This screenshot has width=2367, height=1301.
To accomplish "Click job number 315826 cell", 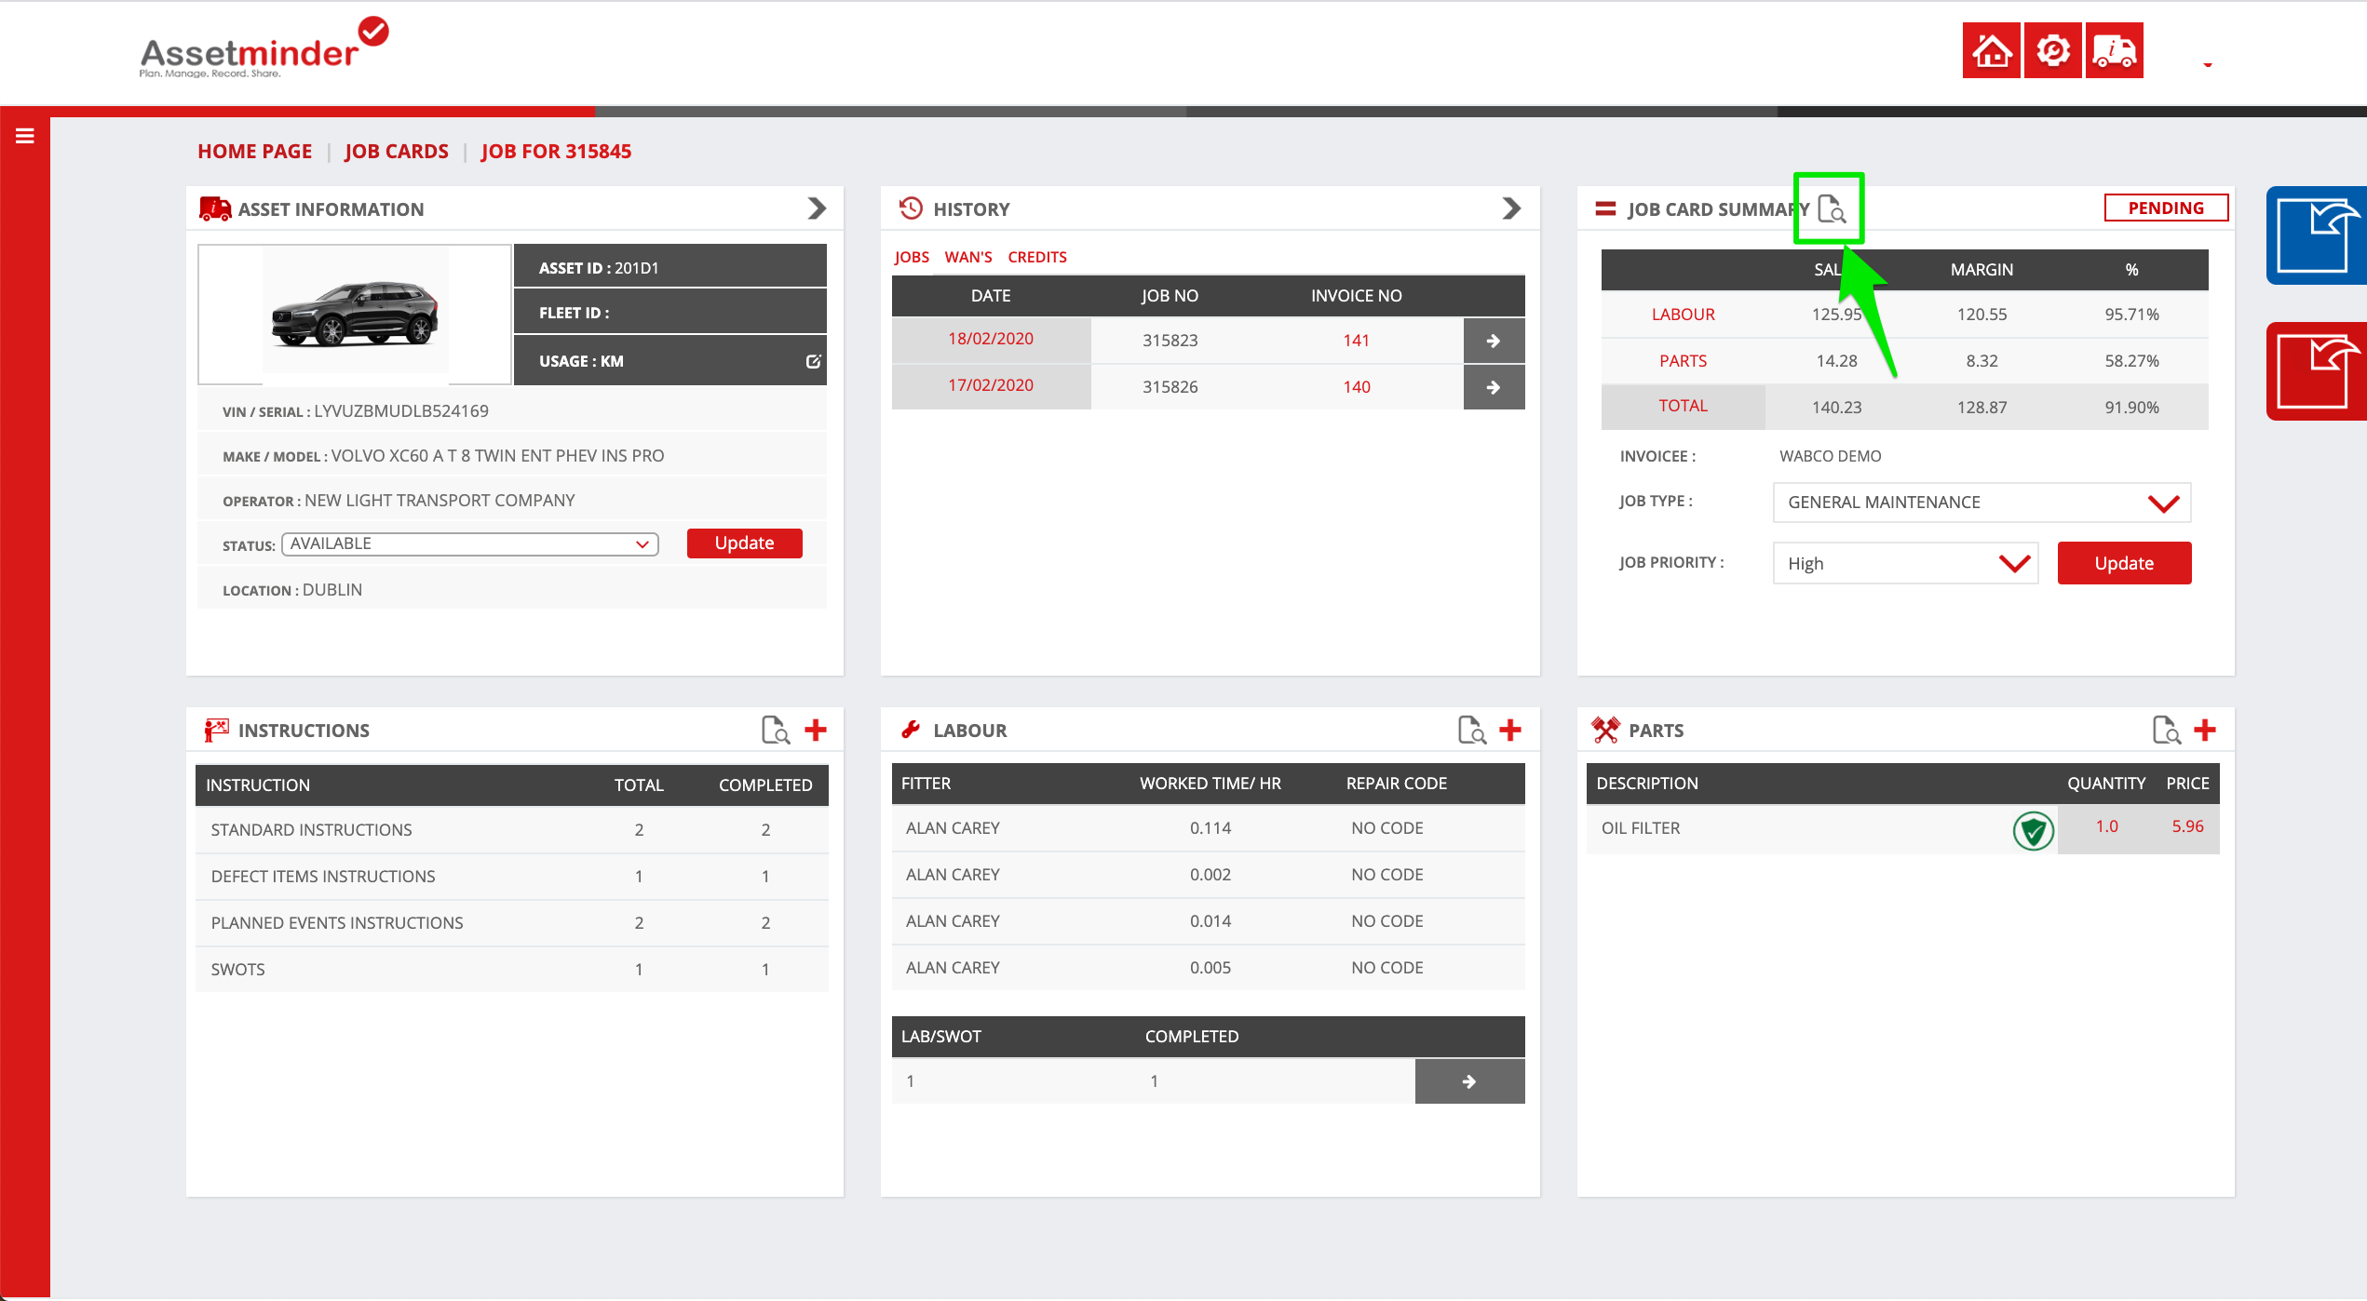I will 1170,387.
